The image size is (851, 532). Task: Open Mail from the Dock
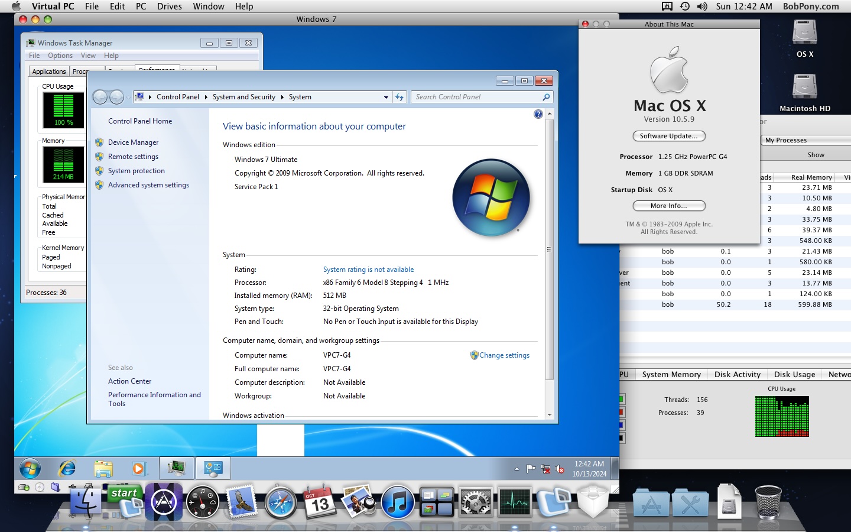(242, 502)
